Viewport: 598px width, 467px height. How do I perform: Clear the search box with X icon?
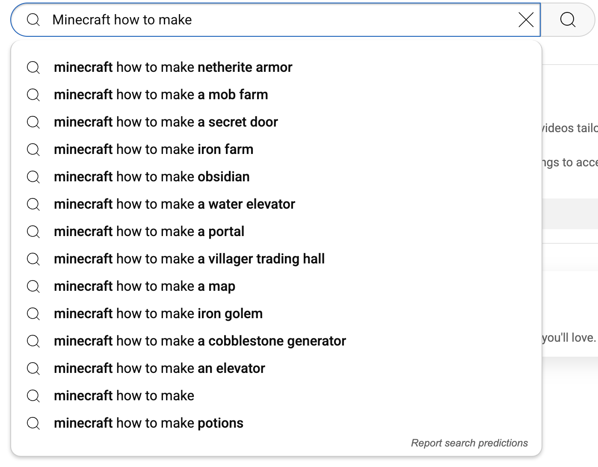[x=526, y=20]
